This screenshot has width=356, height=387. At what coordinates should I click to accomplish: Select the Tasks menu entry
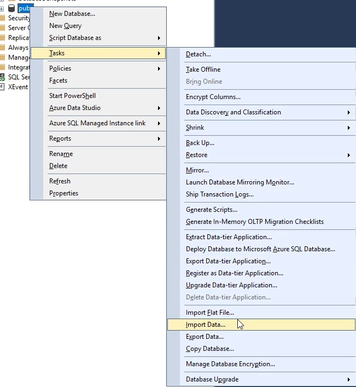98,53
